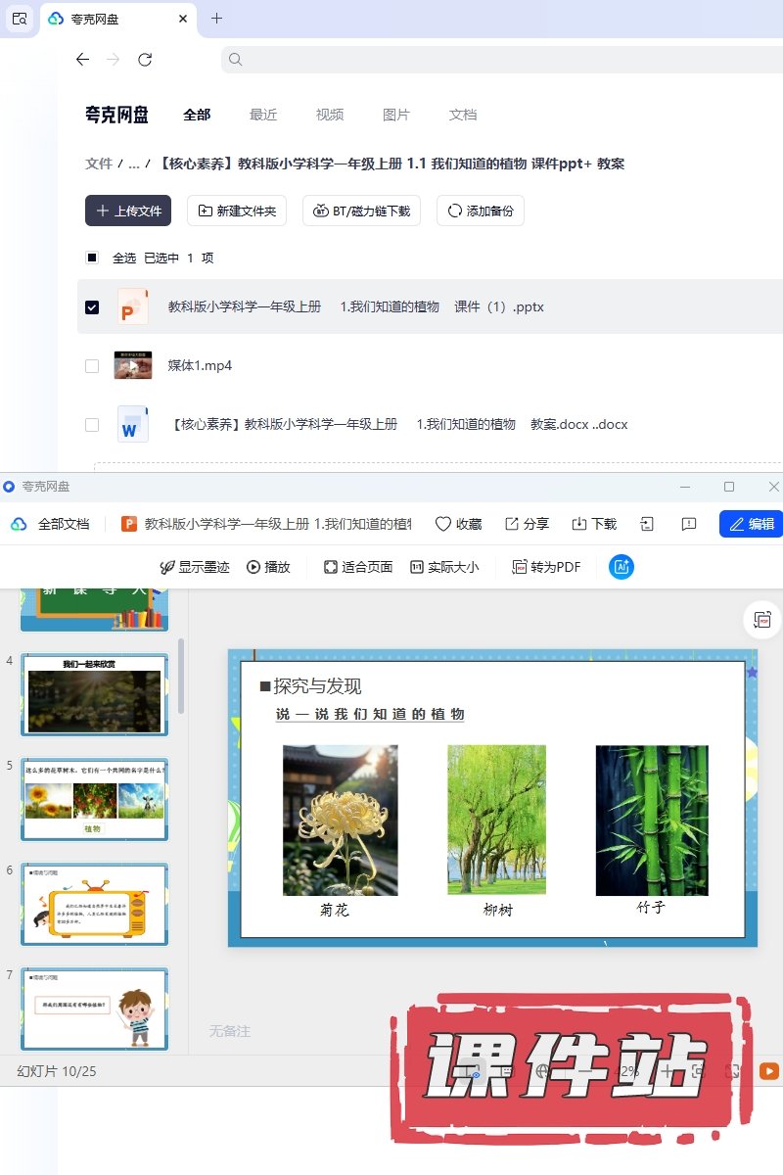Open the 文档 tab
This screenshot has width=783, height=1175.
(463, 115)
